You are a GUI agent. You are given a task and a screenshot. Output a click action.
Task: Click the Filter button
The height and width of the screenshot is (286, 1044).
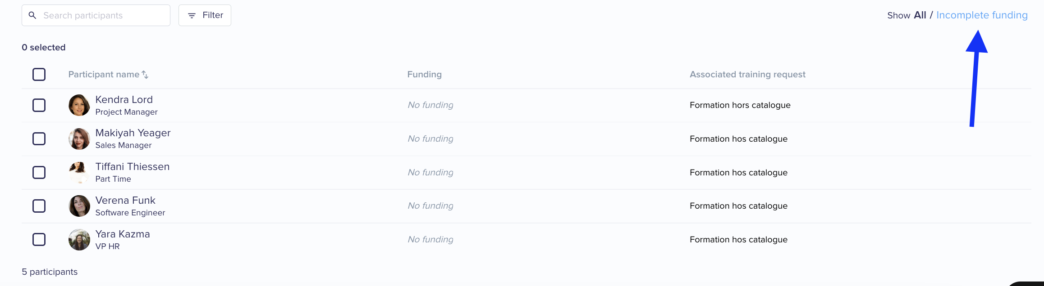pos(205,15)
